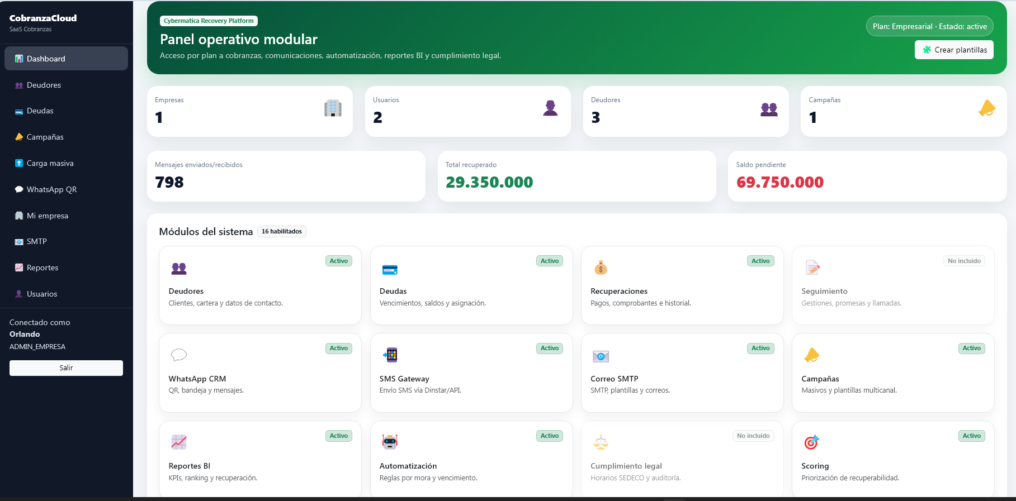The width and height of the screenshot is (1016, 501).
Task: Open Usuarios from the sidebar
Action: pyautogui.click(x=66, y=294)
